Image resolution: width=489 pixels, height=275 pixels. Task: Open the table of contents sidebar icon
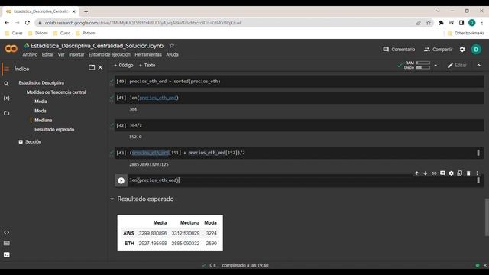[x=6, y=69]
